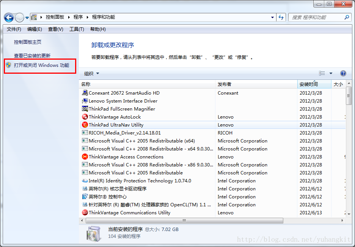
Task: Open the 编辑(E) menu
Action: (x=35, y=29)
